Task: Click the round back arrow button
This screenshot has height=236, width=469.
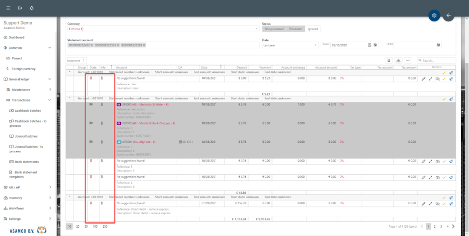Action: point(448,16)
